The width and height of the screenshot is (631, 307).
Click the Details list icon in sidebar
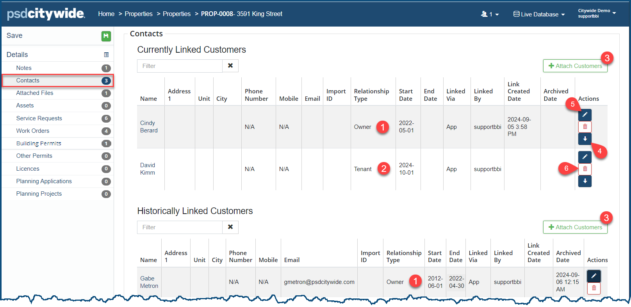tap(106, 55)
